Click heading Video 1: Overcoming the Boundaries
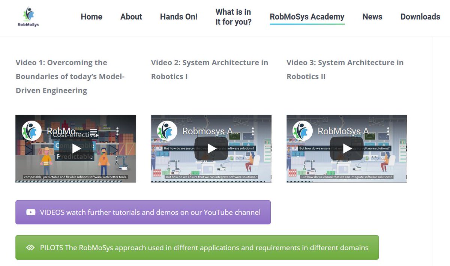The image size is (450, 266). point(70,77)
